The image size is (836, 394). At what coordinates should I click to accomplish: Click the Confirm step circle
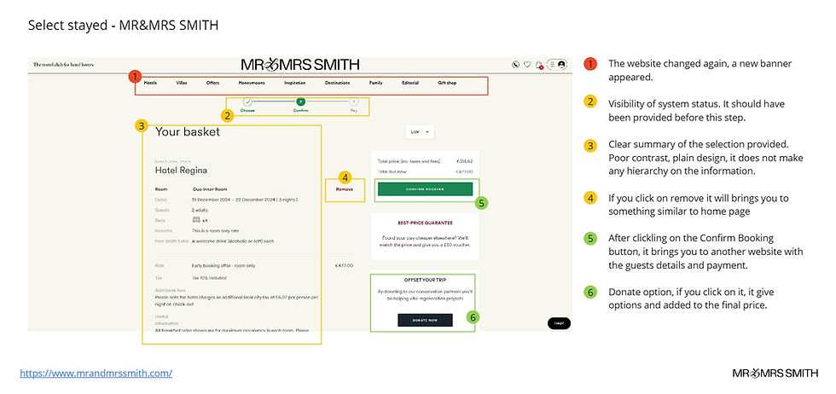click(300, 101)
